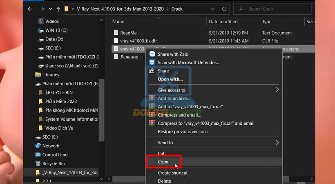Open share seo (\\khanh-seo) network drive
The image size is (335, 184).
71,66
